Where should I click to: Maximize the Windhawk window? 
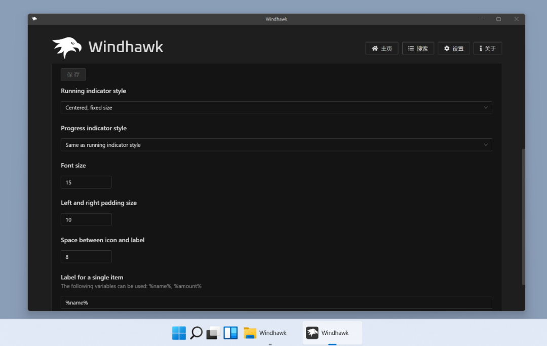click(498, 19)
